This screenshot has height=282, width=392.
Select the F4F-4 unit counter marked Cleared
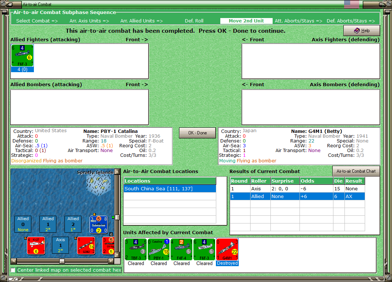182,249
